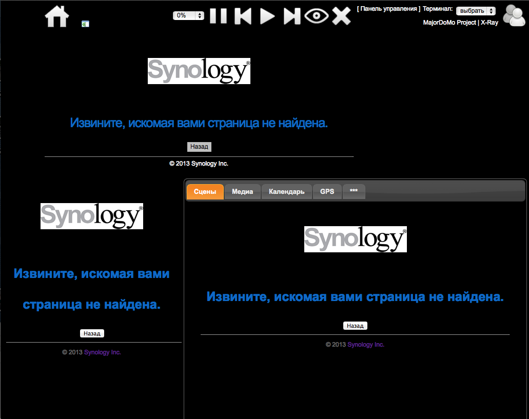Screen dimensions: 529x419
Task: Click the top frame page-not-found heading
Action: pyautogui.click(x=199, y=123)
